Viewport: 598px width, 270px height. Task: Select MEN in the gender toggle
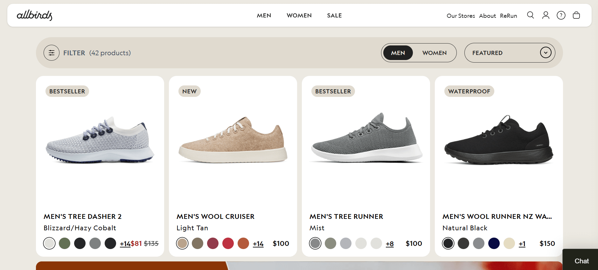[x=398, y=53]
